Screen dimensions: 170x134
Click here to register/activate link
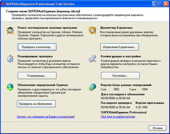tap(118, 116)
